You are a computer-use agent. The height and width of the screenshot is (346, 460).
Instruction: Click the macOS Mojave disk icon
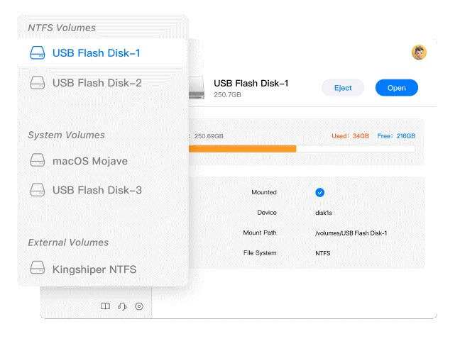click(38, 161)
